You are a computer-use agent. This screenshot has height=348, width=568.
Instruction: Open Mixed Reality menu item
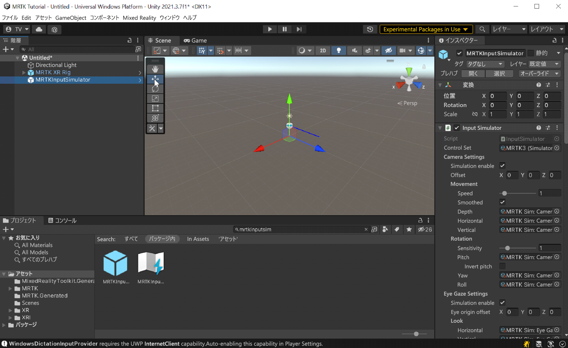click(x=139, y=17)
